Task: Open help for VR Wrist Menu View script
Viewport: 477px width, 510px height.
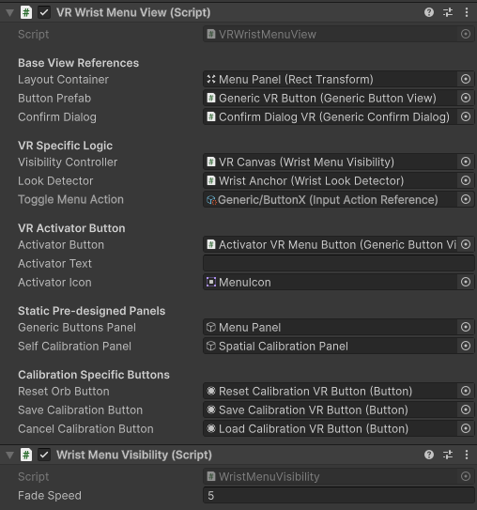Action: 429,13
